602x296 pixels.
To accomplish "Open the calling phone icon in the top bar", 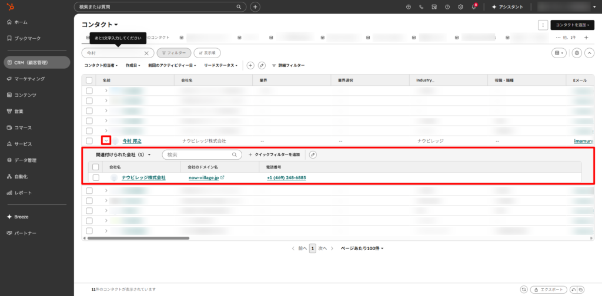I will point(421,7).
